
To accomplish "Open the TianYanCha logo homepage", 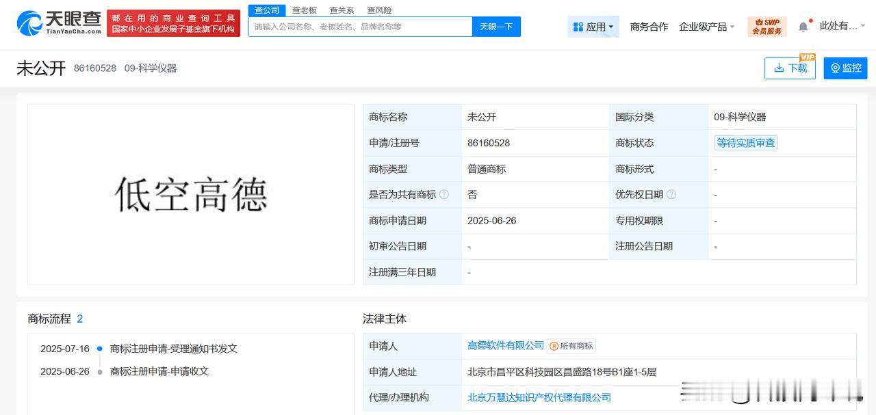I will [59, 23].
